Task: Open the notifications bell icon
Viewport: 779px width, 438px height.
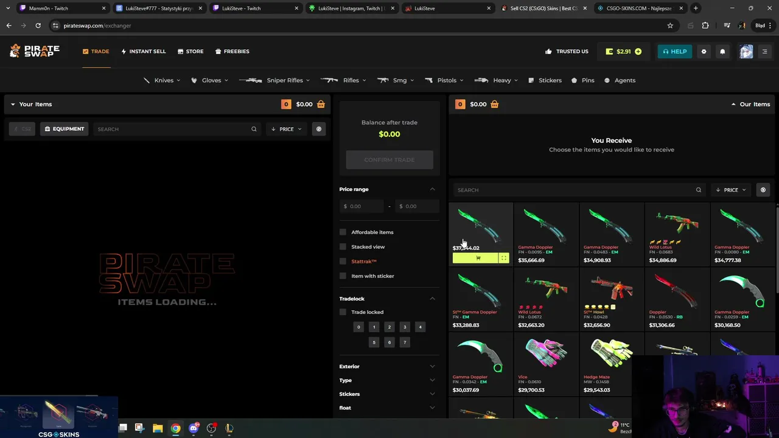Action: 722,52
